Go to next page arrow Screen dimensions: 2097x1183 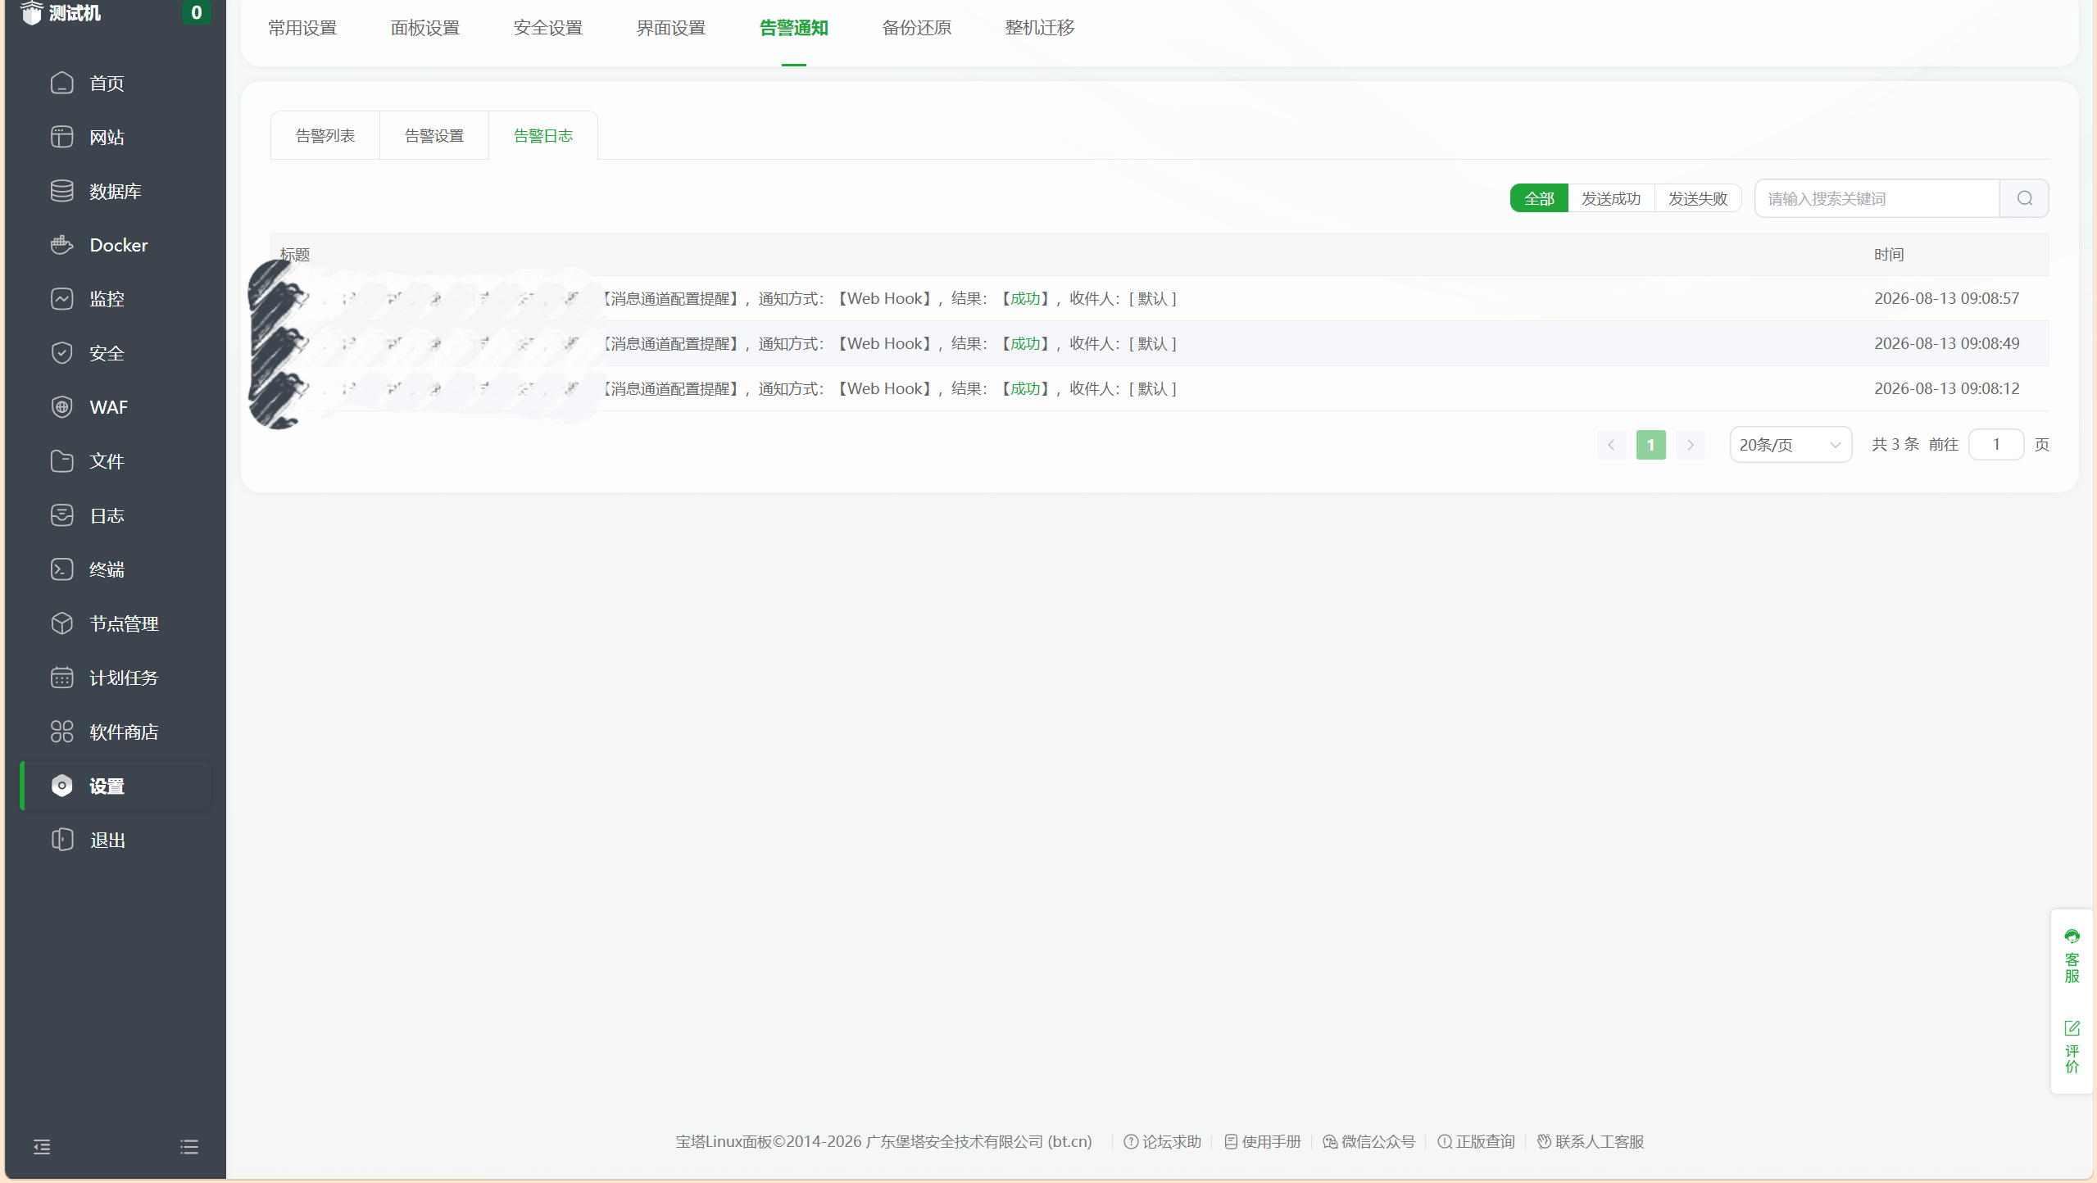pos(1690,445)
